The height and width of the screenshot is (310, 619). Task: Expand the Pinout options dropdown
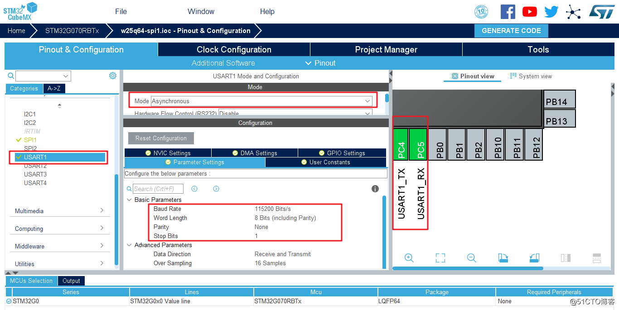tap(321, 63)
